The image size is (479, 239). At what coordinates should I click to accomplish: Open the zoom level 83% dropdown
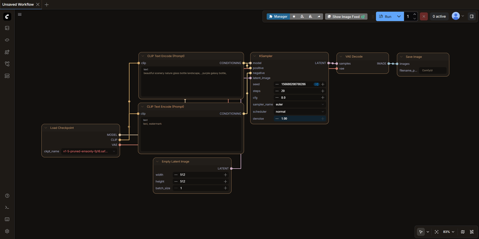[448, 232]
